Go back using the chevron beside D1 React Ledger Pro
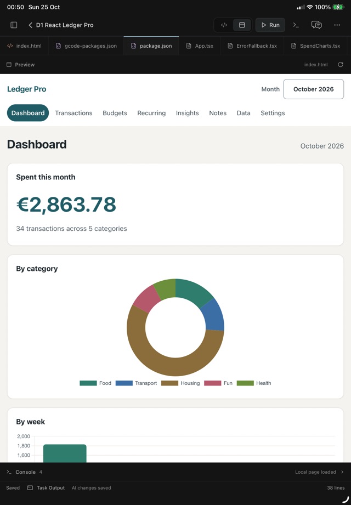This screenshot has width=351, height=505. point(30,25)
